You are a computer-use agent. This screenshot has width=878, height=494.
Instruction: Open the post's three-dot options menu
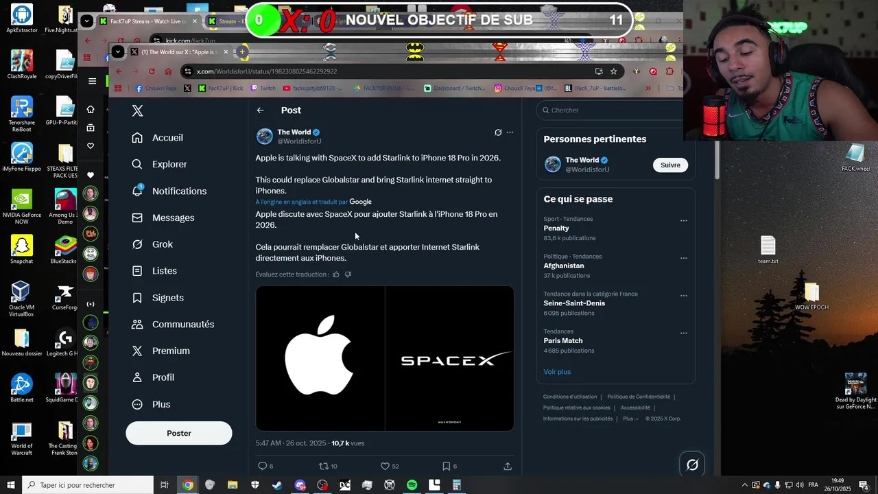[x=510, y=132]
